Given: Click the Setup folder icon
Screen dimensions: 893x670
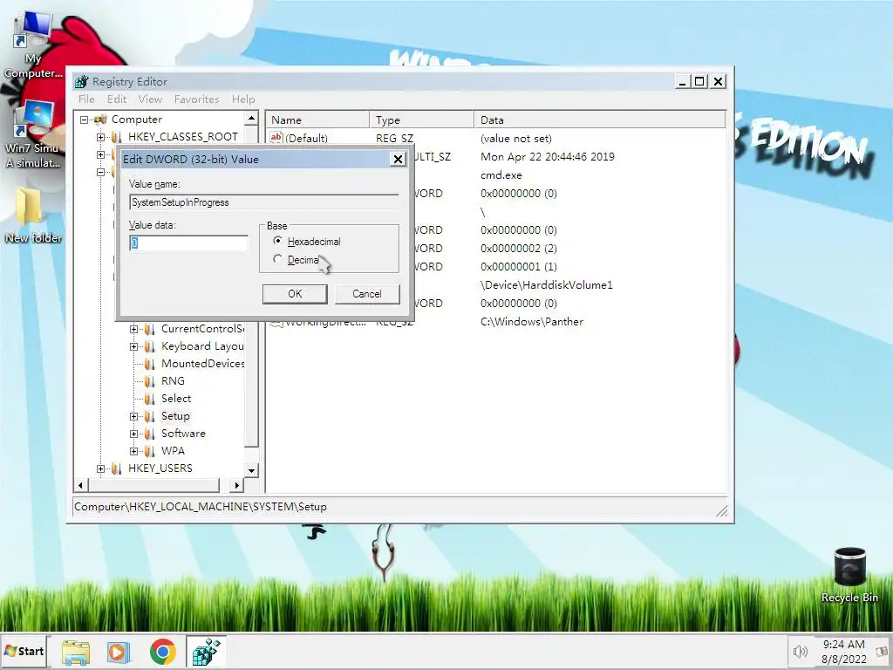Looking at the screenshot, I should (150, 416).
